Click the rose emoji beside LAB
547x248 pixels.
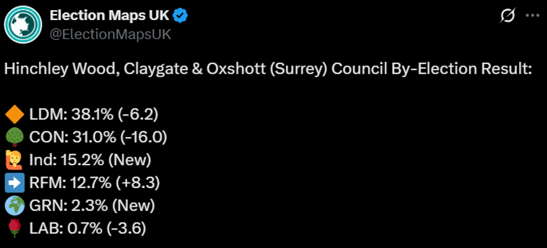(x=13, y=228)
